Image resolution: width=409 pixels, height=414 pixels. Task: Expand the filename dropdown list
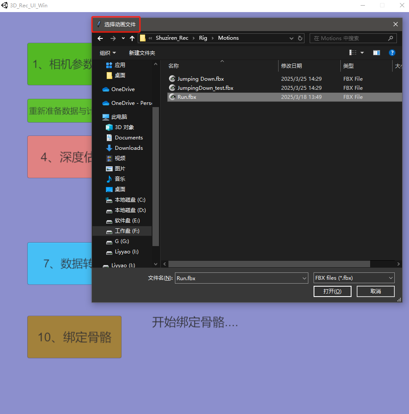(x=304, y=278)
